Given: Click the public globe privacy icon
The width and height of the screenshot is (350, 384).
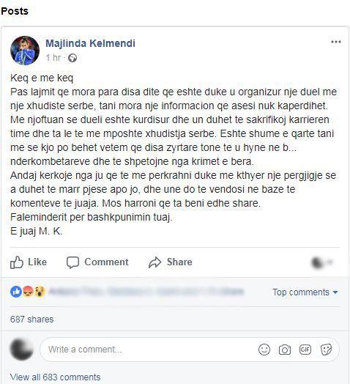Looking at the screenshot, I should point(72,58).
